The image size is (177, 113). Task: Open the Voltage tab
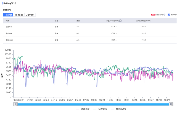pos(19,15)
